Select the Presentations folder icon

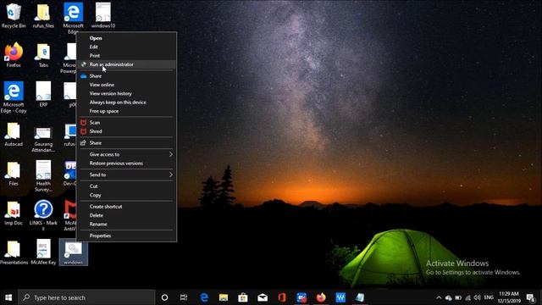(x=14, y=252)
